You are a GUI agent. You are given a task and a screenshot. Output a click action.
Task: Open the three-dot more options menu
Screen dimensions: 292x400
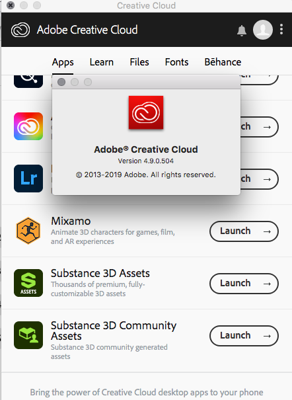tap(281, 29)
